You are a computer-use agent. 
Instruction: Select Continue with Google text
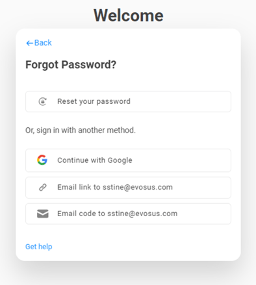coord(95,160)
